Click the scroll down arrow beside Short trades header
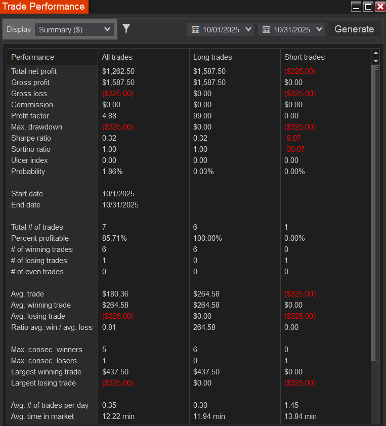Screen dimensions: 386x426 [x=375, y=61]
